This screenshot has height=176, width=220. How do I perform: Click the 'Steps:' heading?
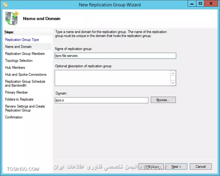[x=9, y=32]
